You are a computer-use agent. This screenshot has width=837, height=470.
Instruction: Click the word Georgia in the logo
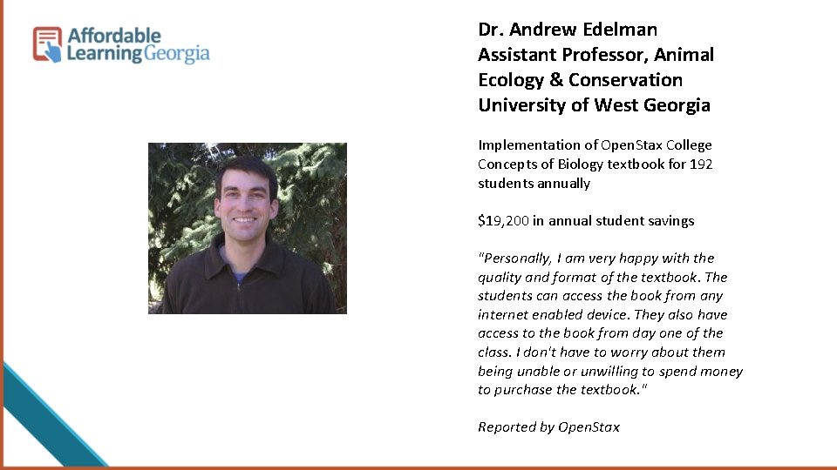pos(177,54)
